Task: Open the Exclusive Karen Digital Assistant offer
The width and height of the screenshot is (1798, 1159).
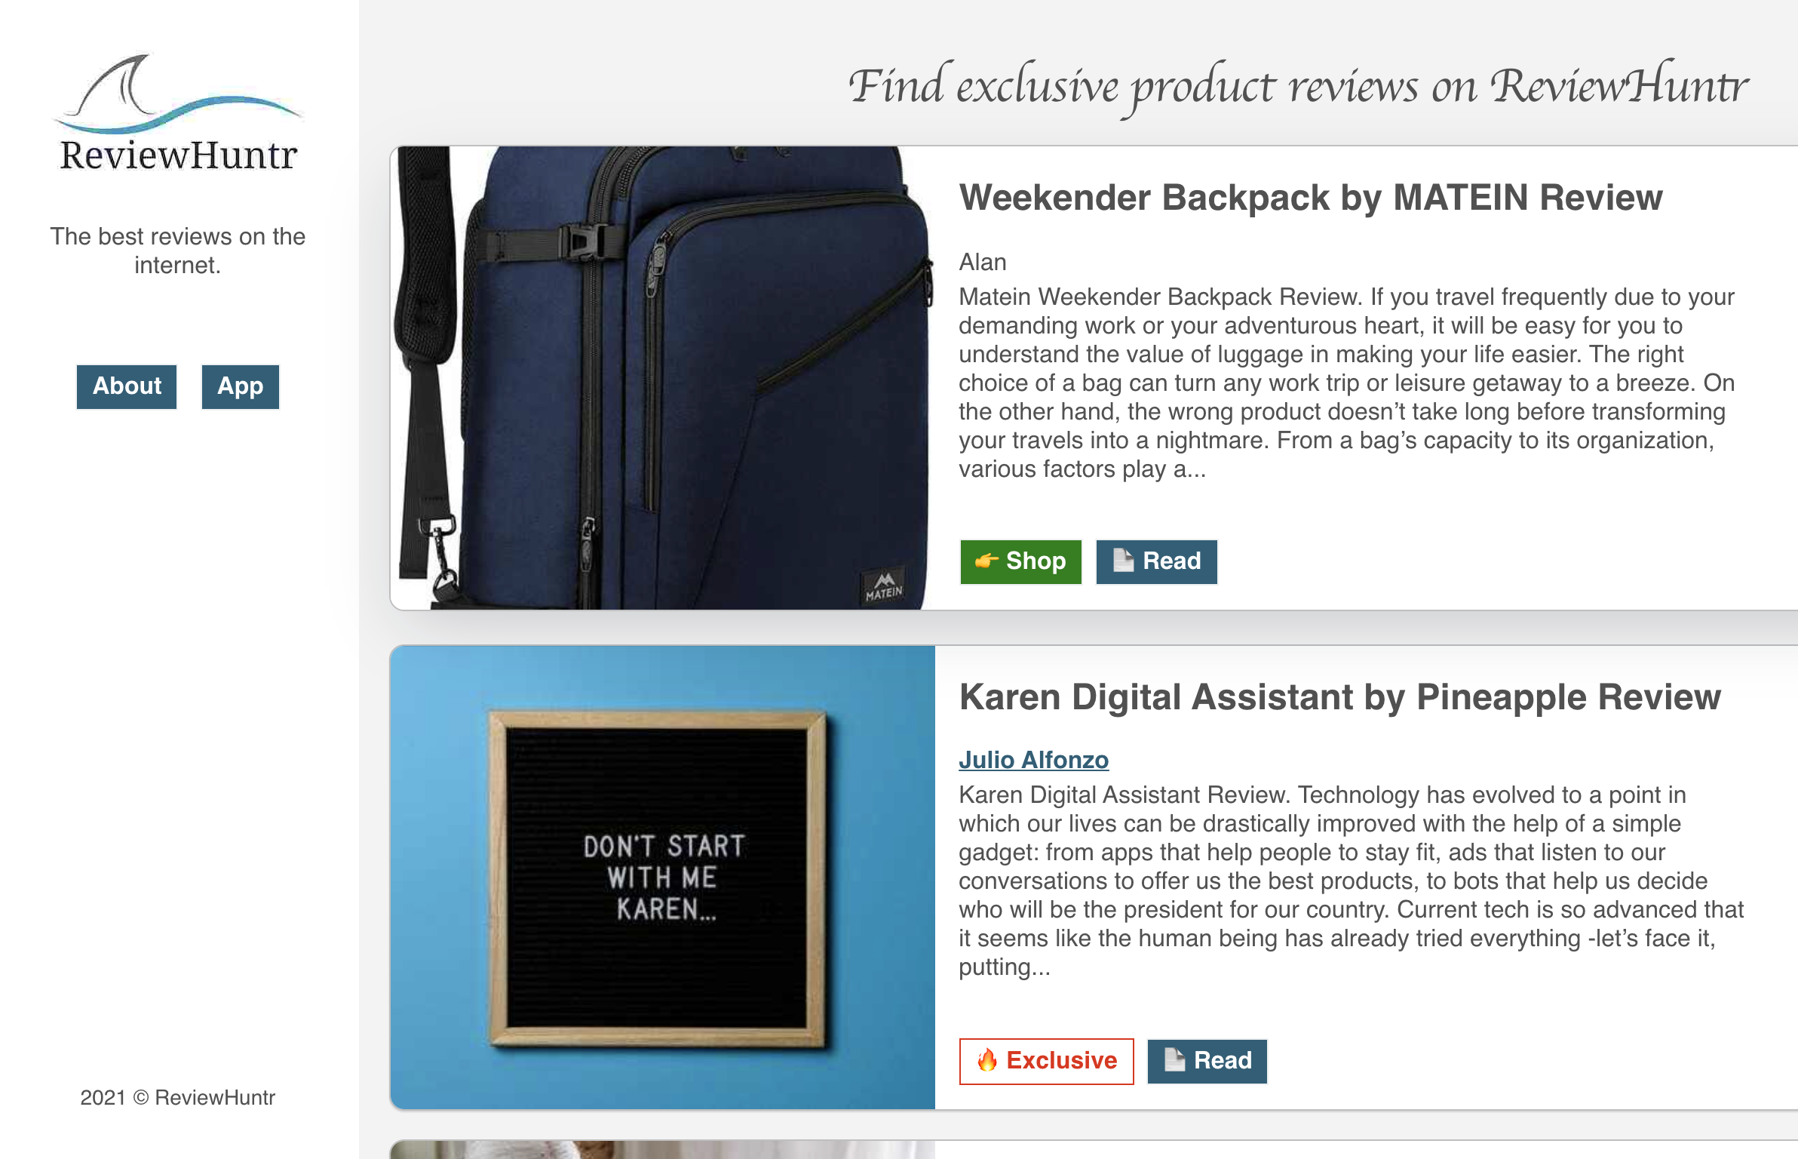Action: click(x=1046, y=1061)
